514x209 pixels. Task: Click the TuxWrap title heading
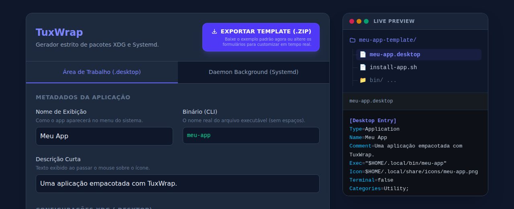59,33
